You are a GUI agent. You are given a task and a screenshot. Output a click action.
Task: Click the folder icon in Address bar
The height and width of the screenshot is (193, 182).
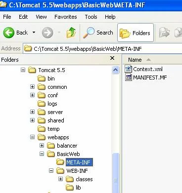click(28, 48)
